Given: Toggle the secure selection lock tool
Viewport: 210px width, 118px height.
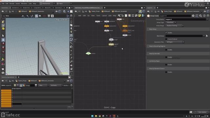Looking at the screenshot, I should pos(3,40).
